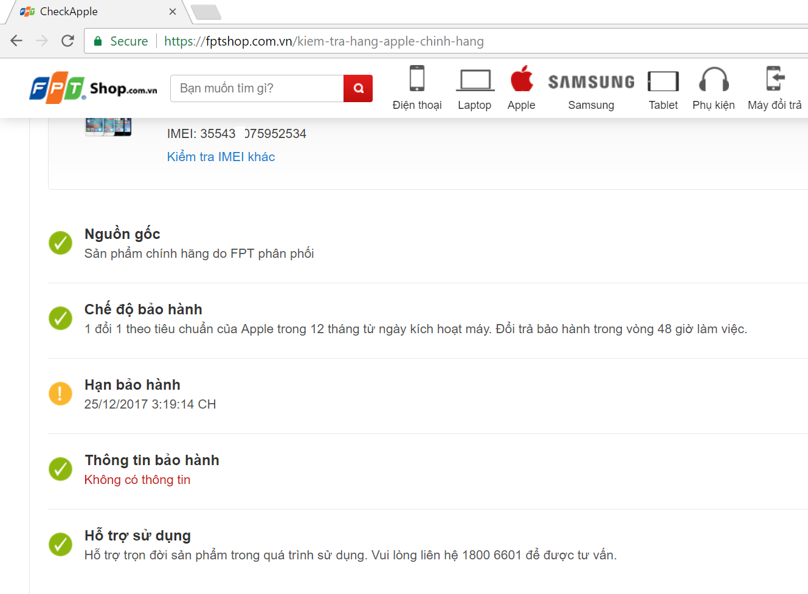Click the Máy đổi trả menu label
This screenshot has width=808, height=594.
point(775,105)
